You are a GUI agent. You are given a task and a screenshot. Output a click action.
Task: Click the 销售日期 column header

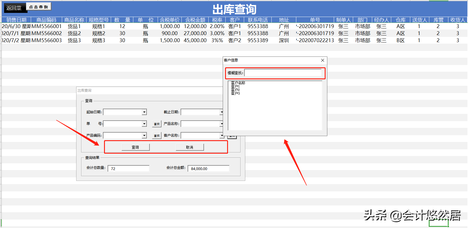16,20
